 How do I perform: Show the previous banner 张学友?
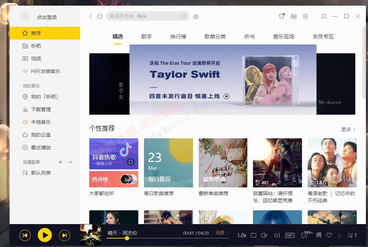tap(109, 84)
